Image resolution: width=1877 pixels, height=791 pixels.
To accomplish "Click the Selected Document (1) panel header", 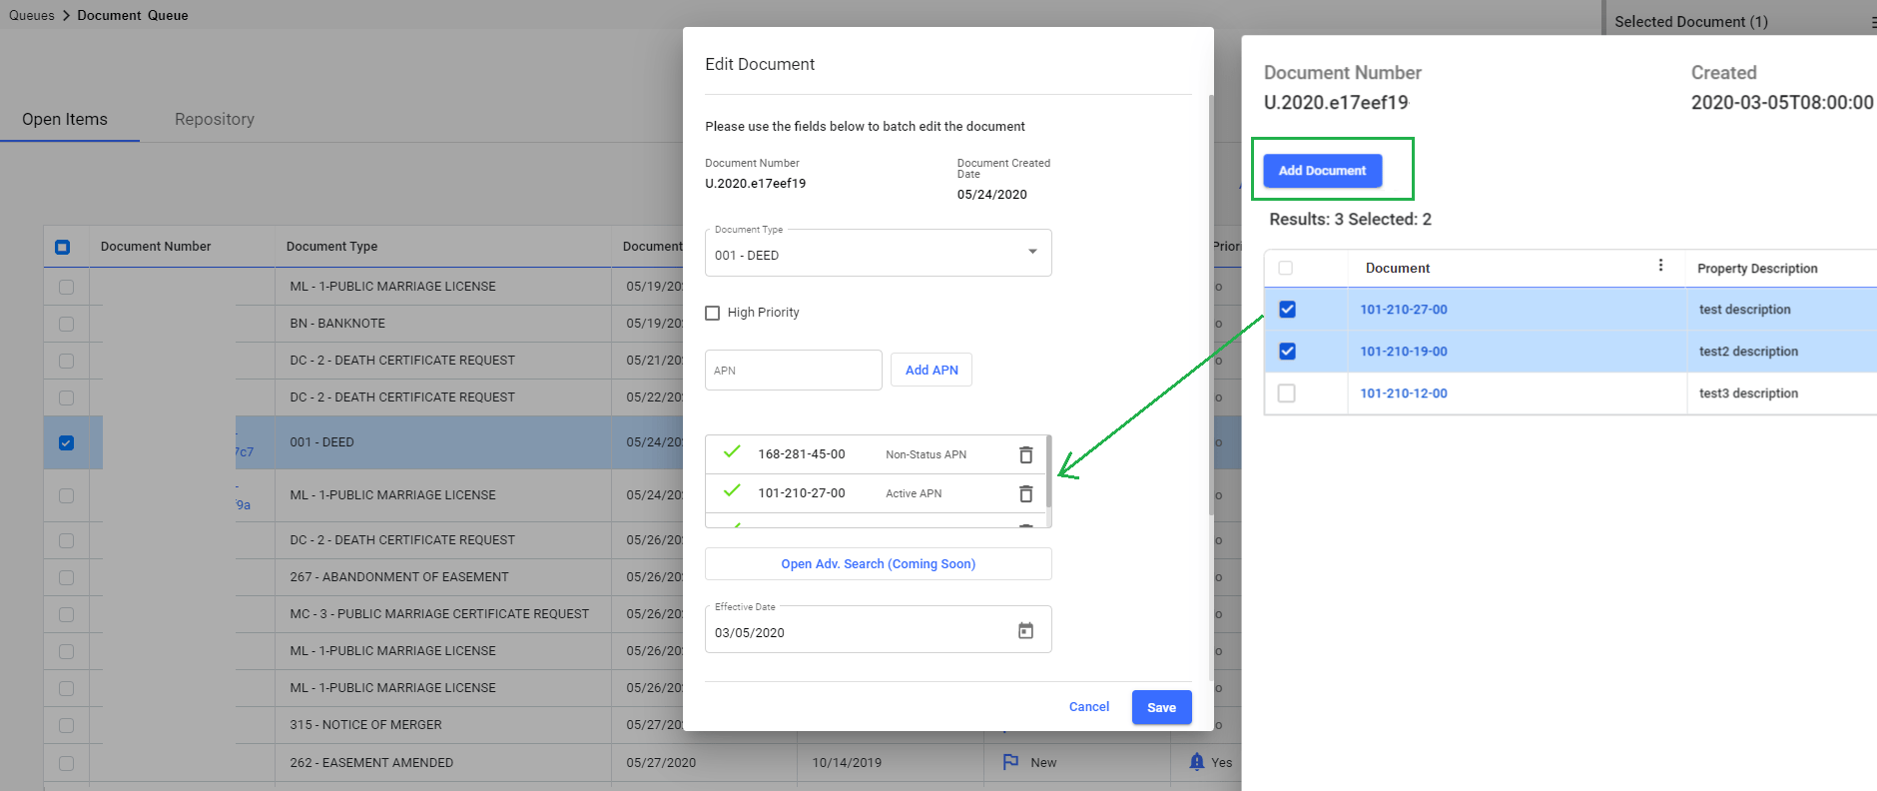I will 1691,22.
